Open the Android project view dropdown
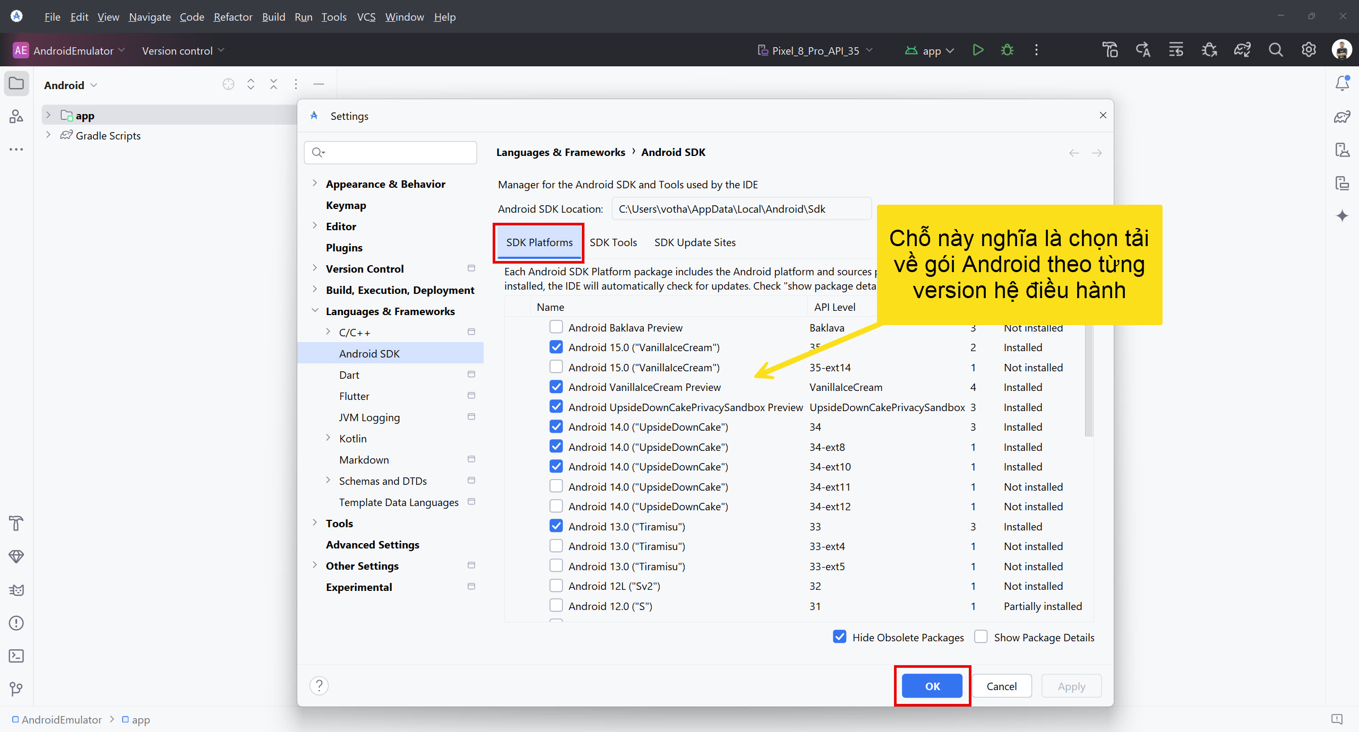The height and width of the screenshot is (732, 1359). click(x=70, y=85)
